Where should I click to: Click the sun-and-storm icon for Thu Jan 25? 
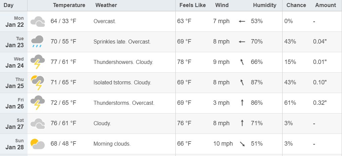point(38,83)
